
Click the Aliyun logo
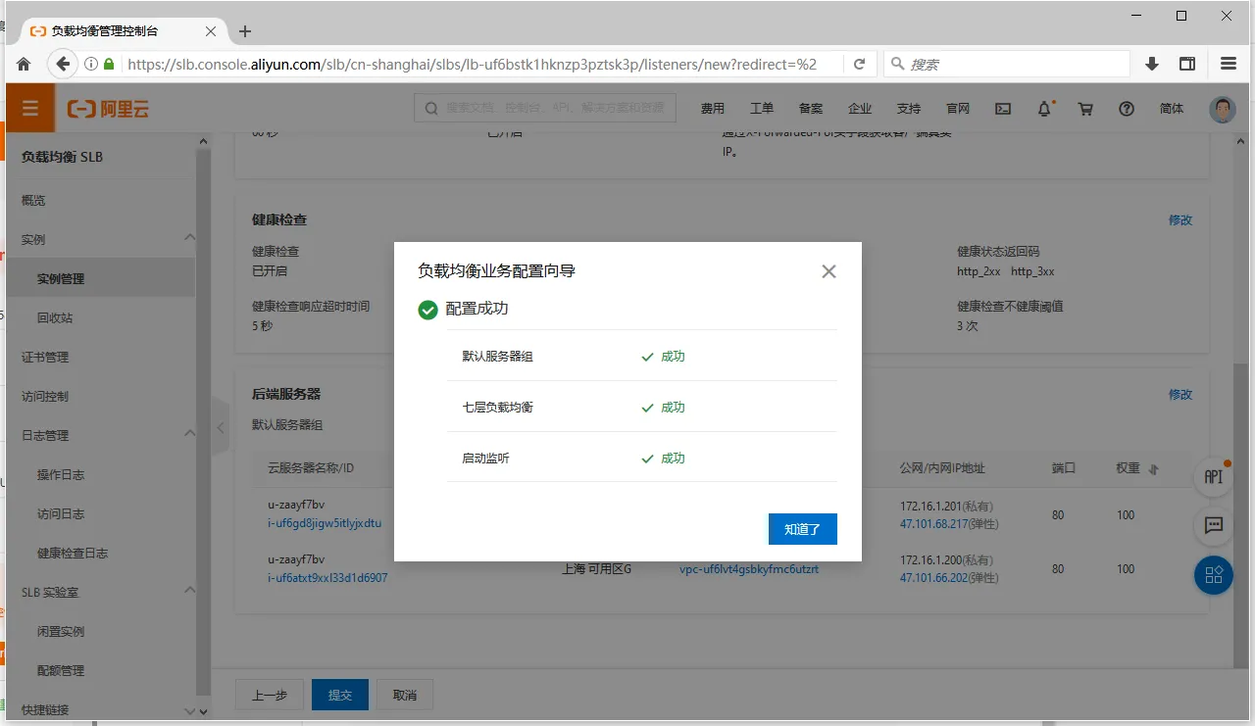coord(108,109)
